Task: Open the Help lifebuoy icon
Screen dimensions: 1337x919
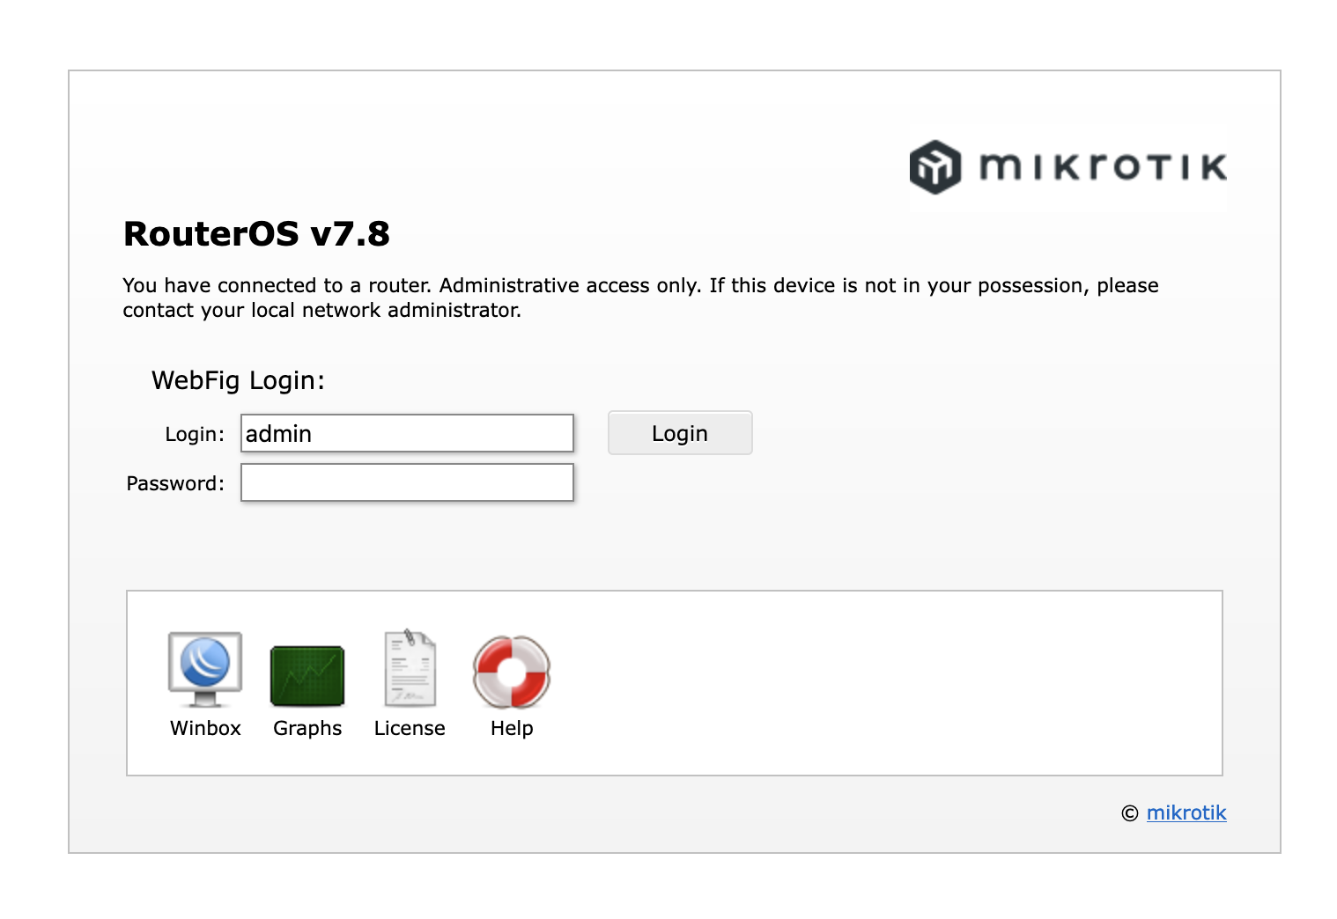Action: (512, 672)
